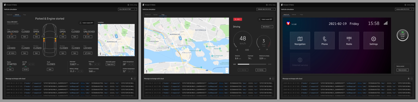Expand message exchange panel in Head unit view
The image size is (418, 102).
point(411,79)
